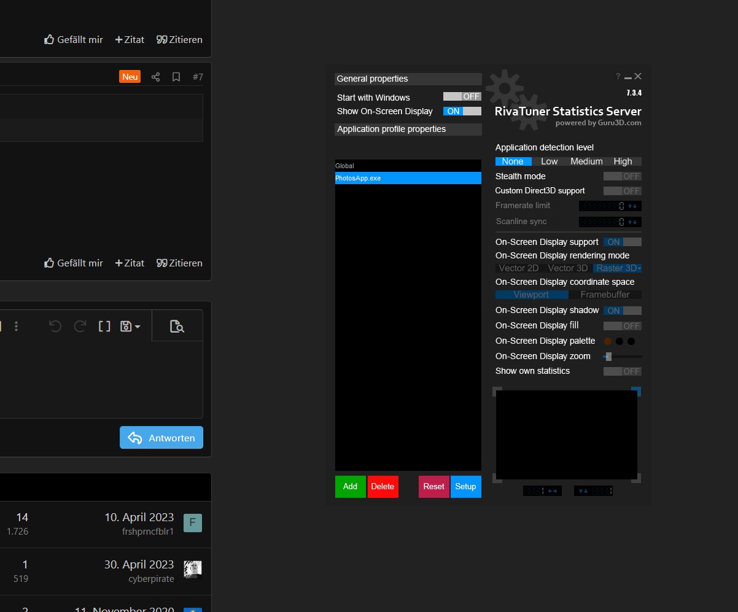This screenshot has width=738, height=612.
Task: Open the RivaTuner help question mark
Action: coord(618,77)
